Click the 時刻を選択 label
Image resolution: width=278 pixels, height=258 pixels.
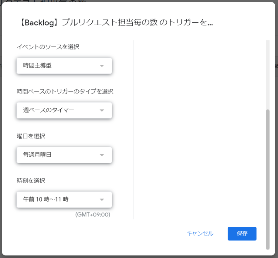[31, 181]
